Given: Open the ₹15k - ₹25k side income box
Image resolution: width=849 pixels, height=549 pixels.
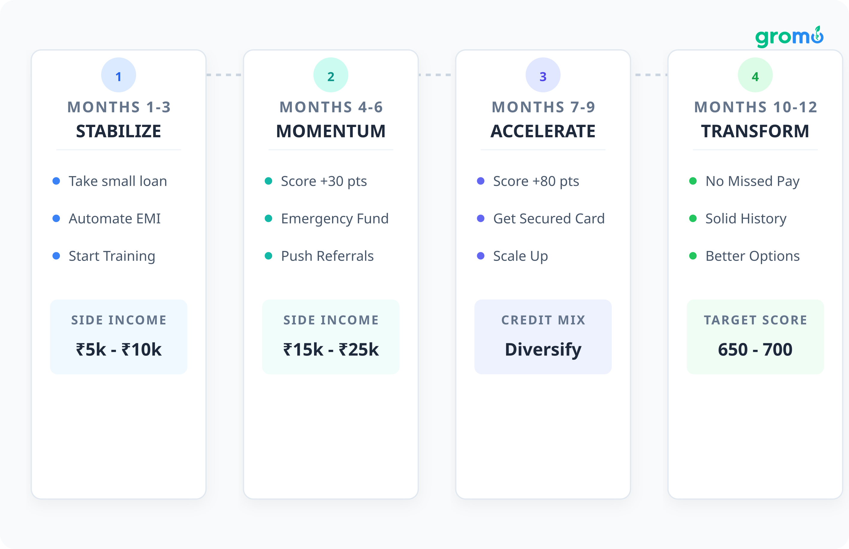Looking at the screenshot, I should 331,337.
